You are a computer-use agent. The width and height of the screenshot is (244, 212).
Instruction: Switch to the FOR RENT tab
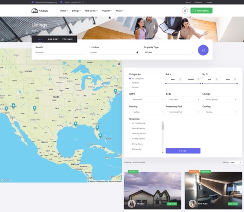pyautogui.click(x=53, y=39)
